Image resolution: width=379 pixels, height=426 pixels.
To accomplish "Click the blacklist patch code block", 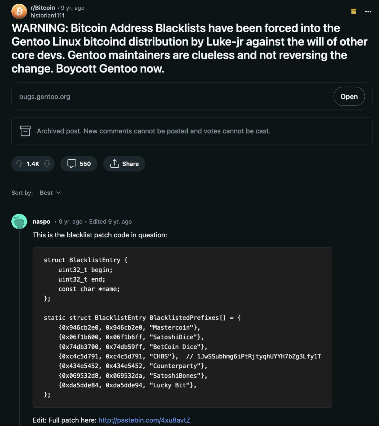I will 183,327.
